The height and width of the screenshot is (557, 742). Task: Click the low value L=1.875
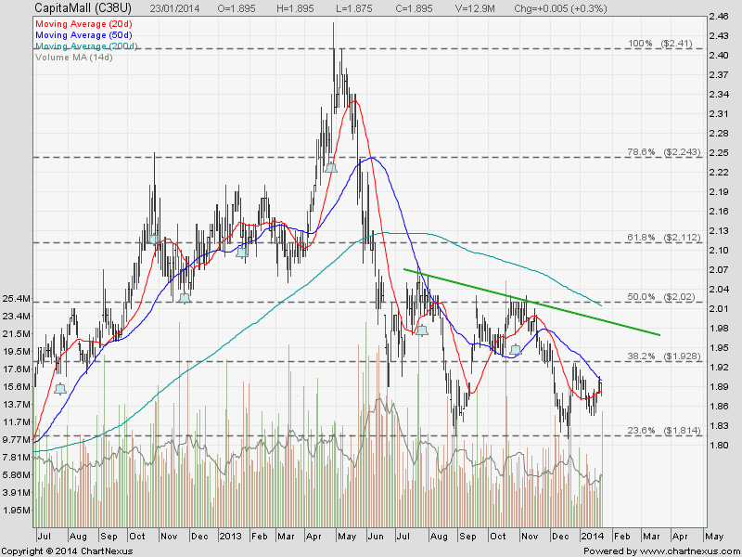(353, 8)
